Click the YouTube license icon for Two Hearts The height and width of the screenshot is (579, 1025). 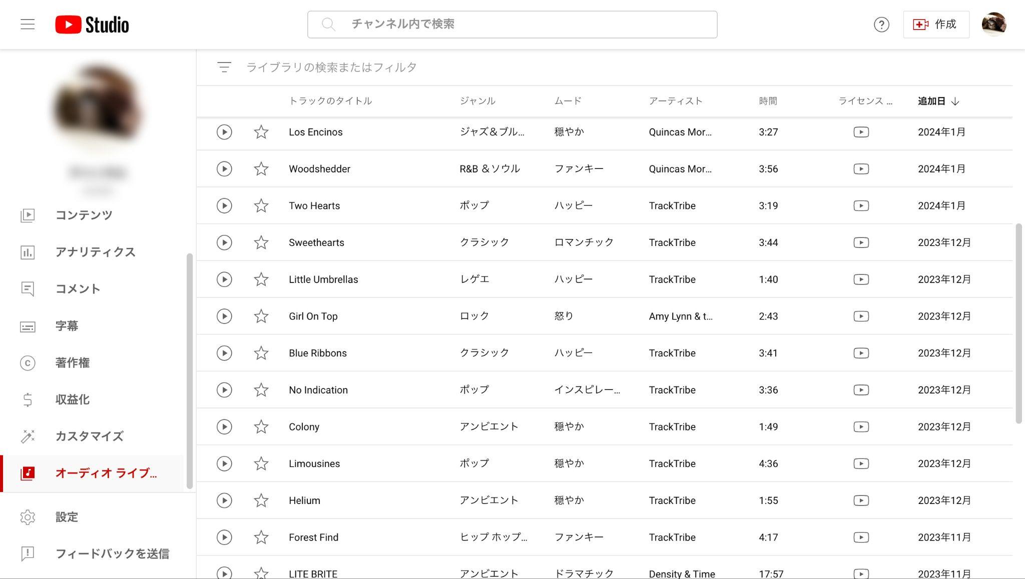click(x=861, y=205)
